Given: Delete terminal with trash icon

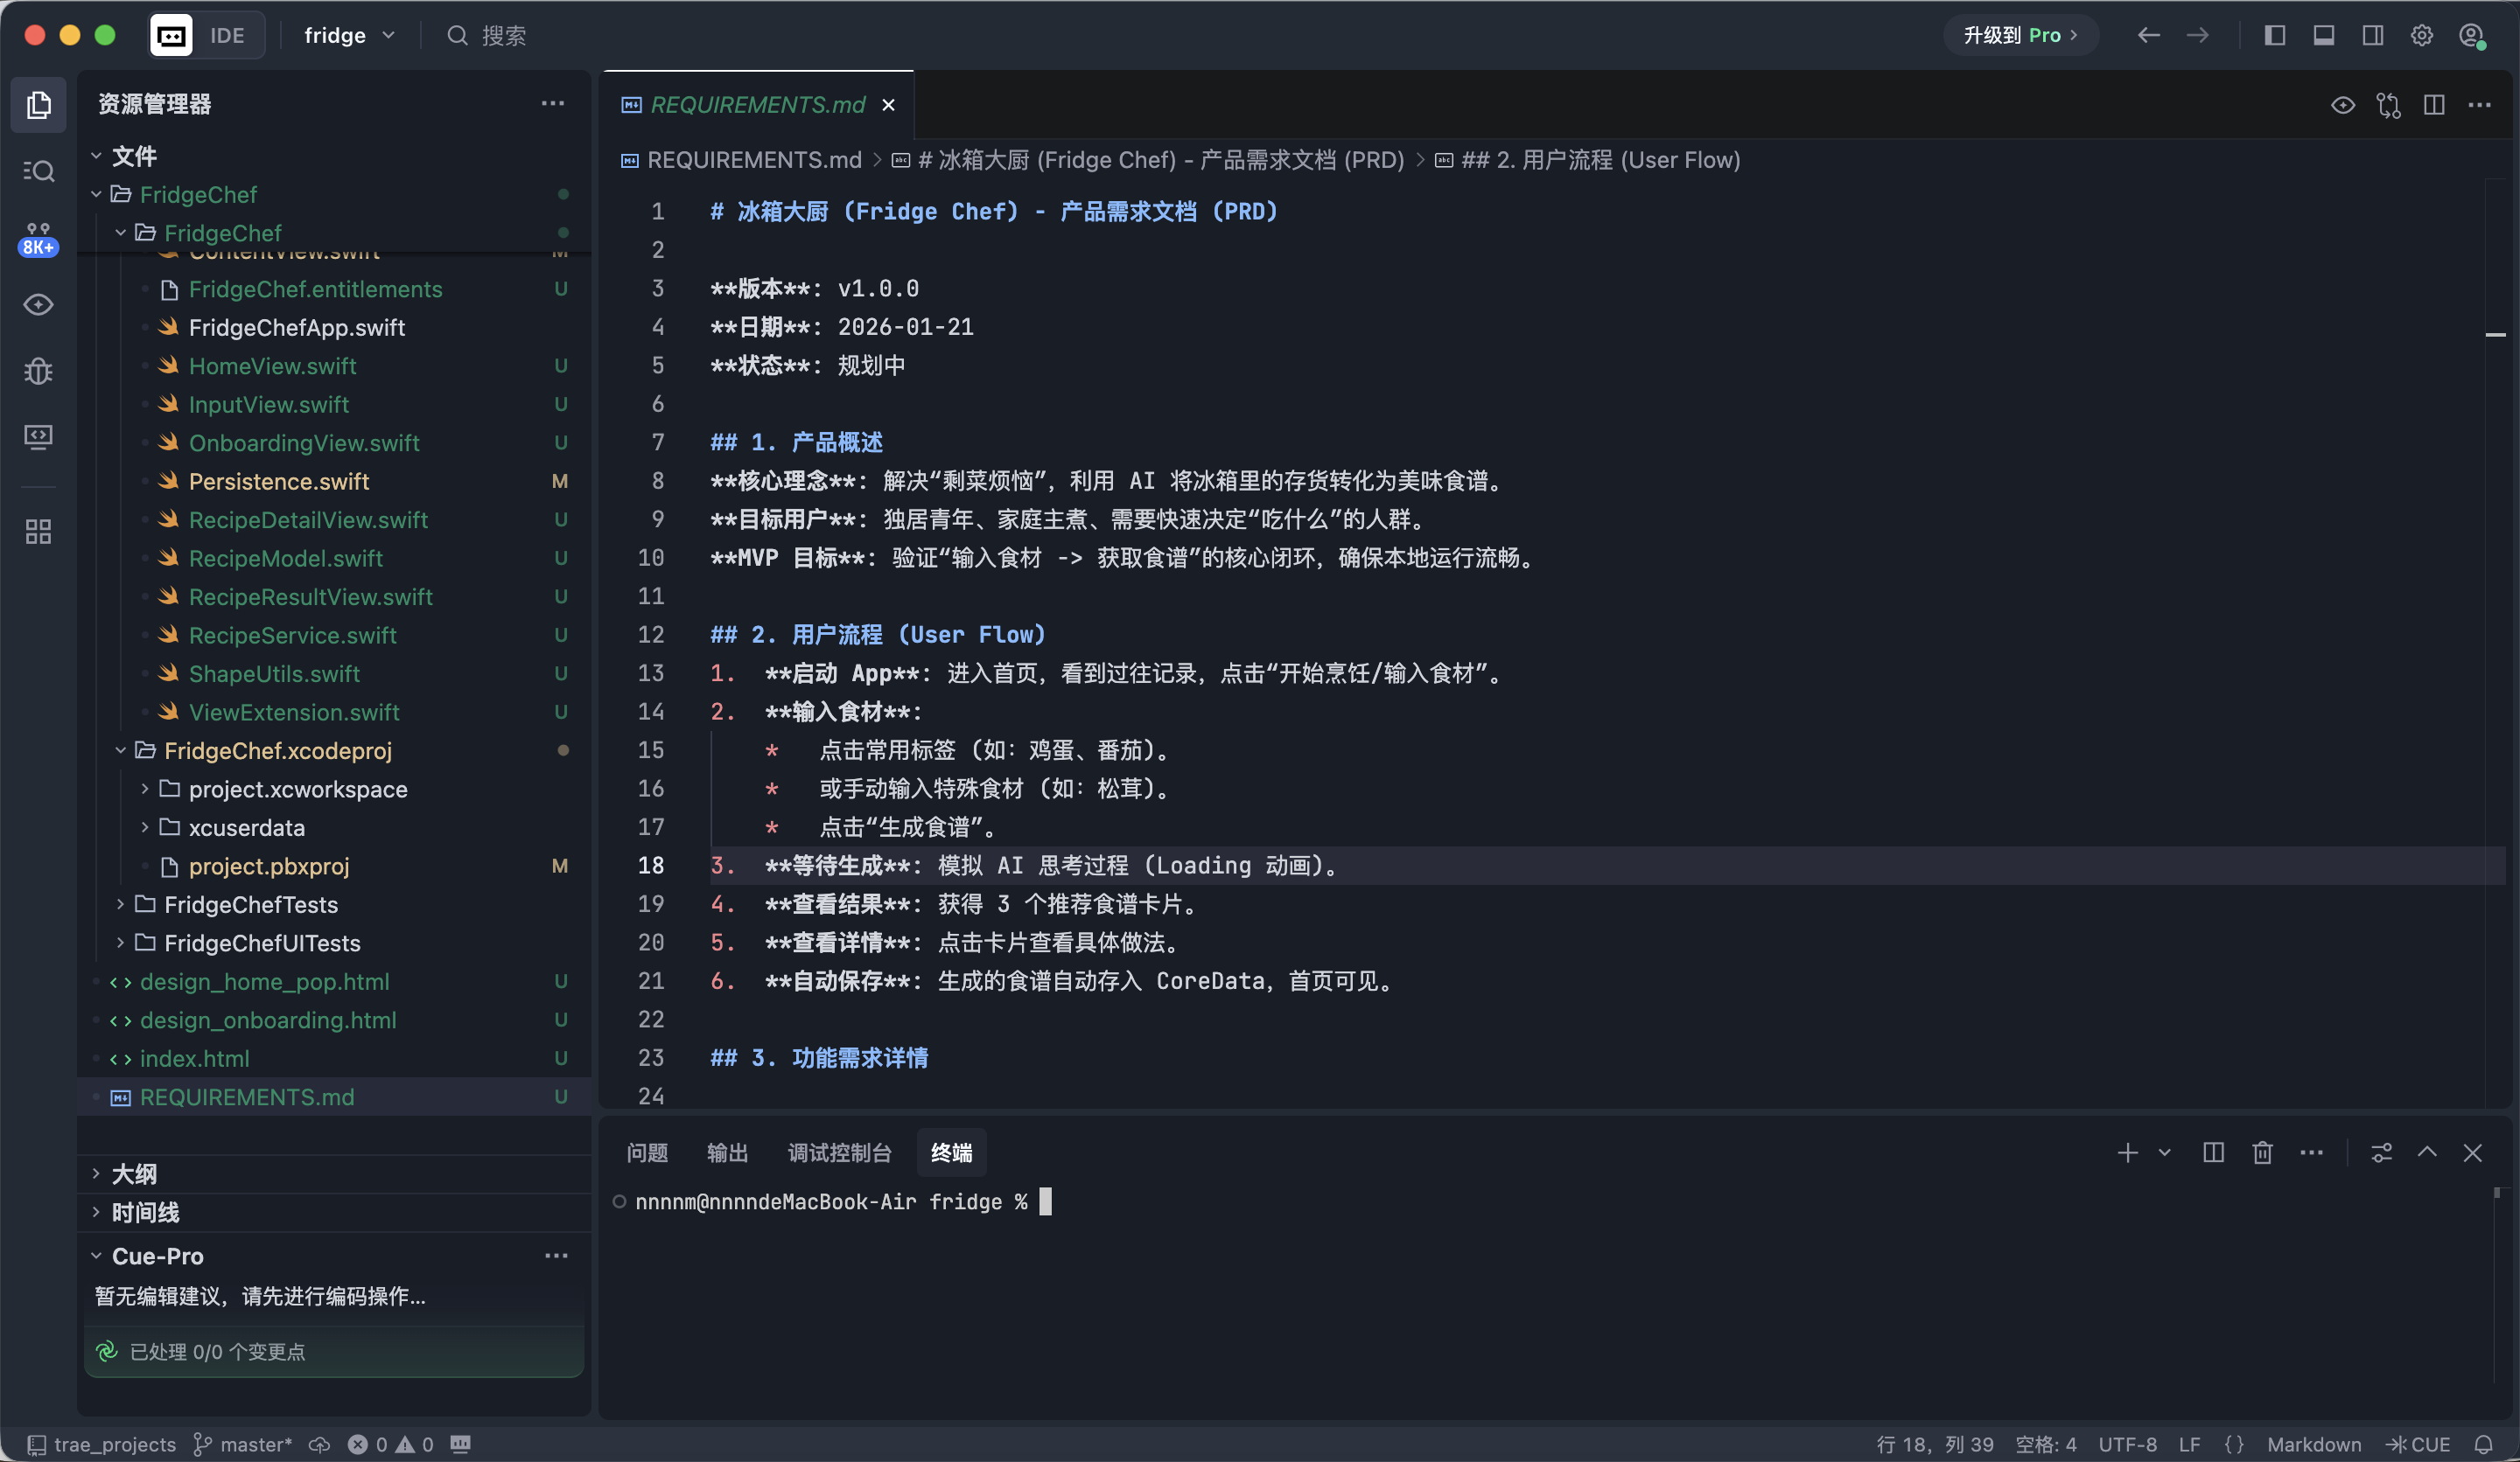Looking at the screenshot, I should (x=2262, y=1152).
